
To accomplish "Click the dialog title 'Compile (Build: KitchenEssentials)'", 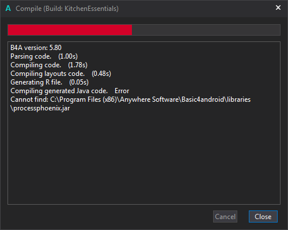I will [x=67, y=9].
